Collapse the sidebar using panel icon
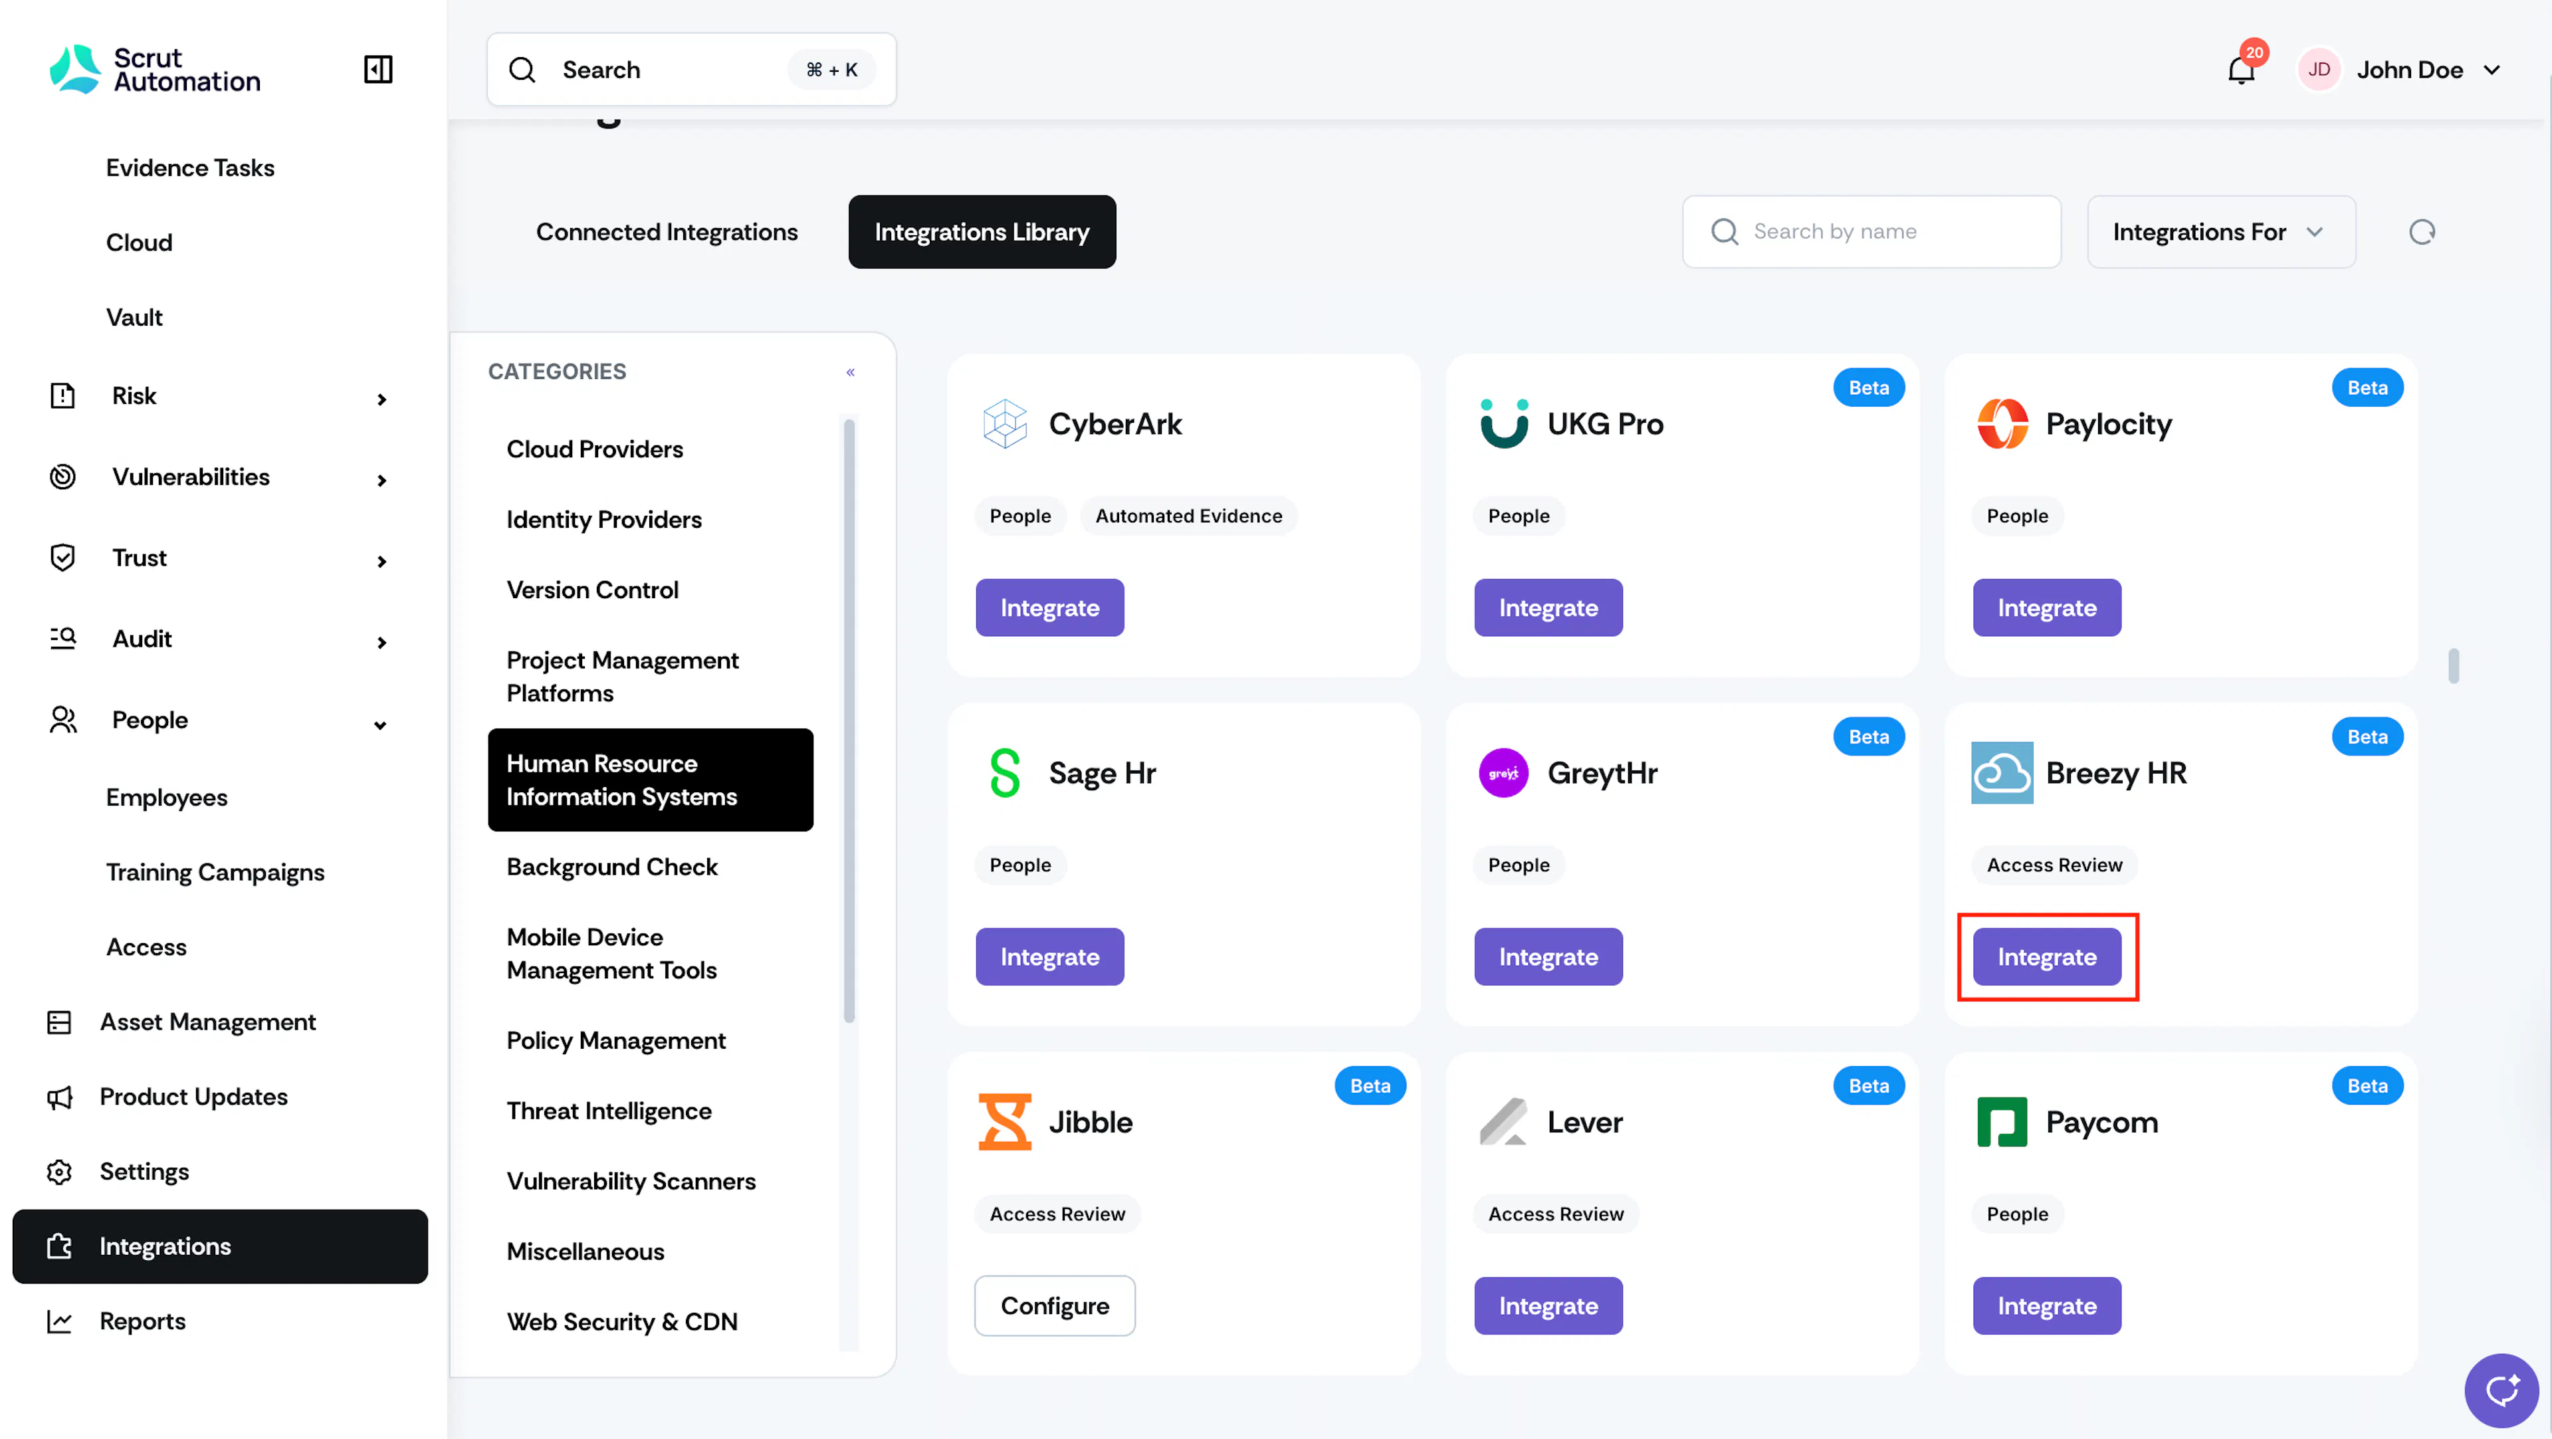The width and height of the screenshot is (2552, 1439). coord(378,69)
